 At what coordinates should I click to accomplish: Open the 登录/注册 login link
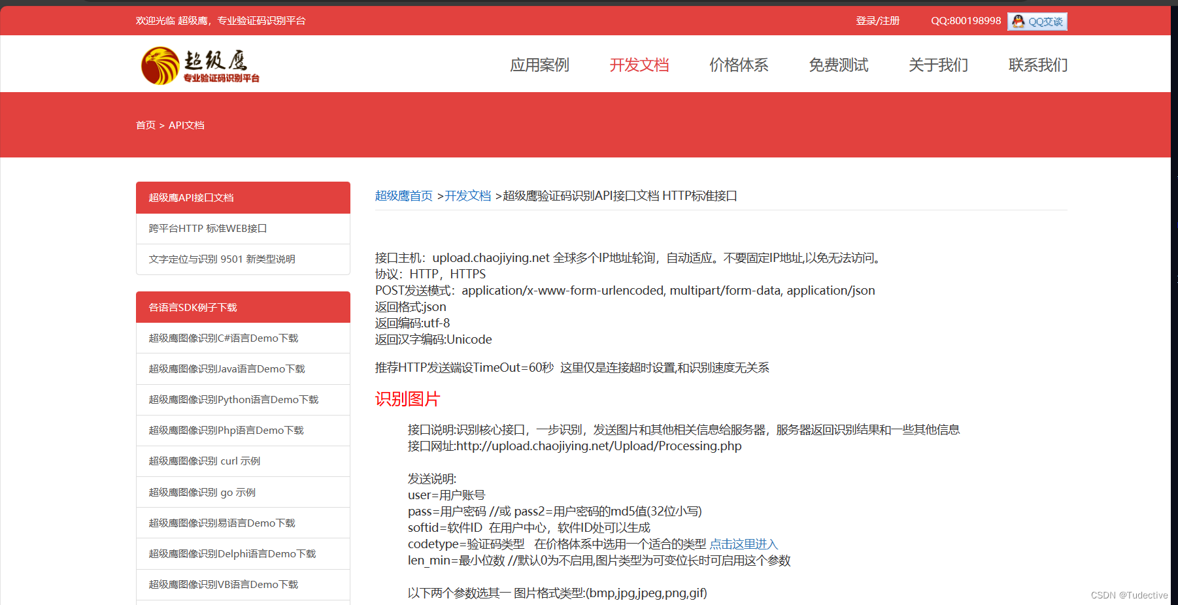tap(878, 21)
